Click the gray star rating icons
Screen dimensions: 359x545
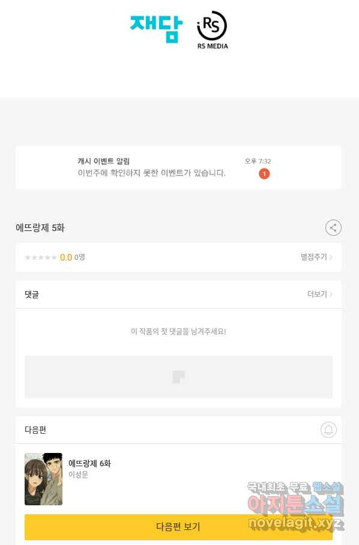(x=41, y=257)
